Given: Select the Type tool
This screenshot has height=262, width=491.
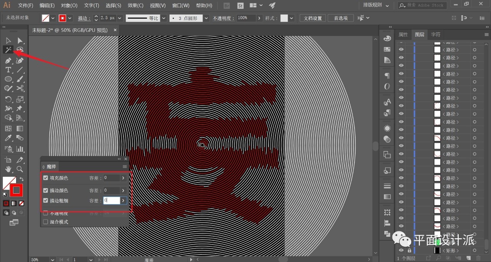Looking at the screenshot, I should pos(8,70).
